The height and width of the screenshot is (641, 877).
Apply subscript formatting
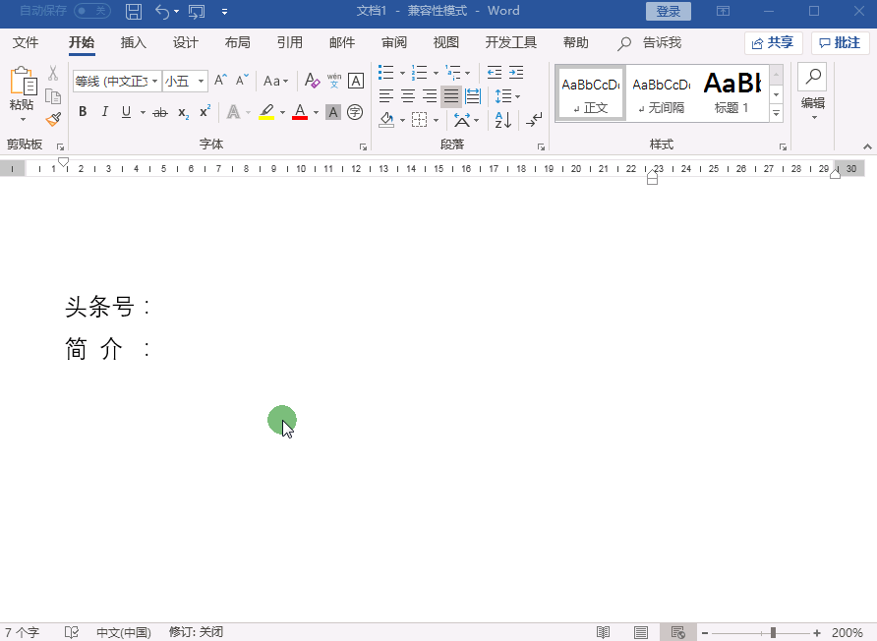click(183, 111)
